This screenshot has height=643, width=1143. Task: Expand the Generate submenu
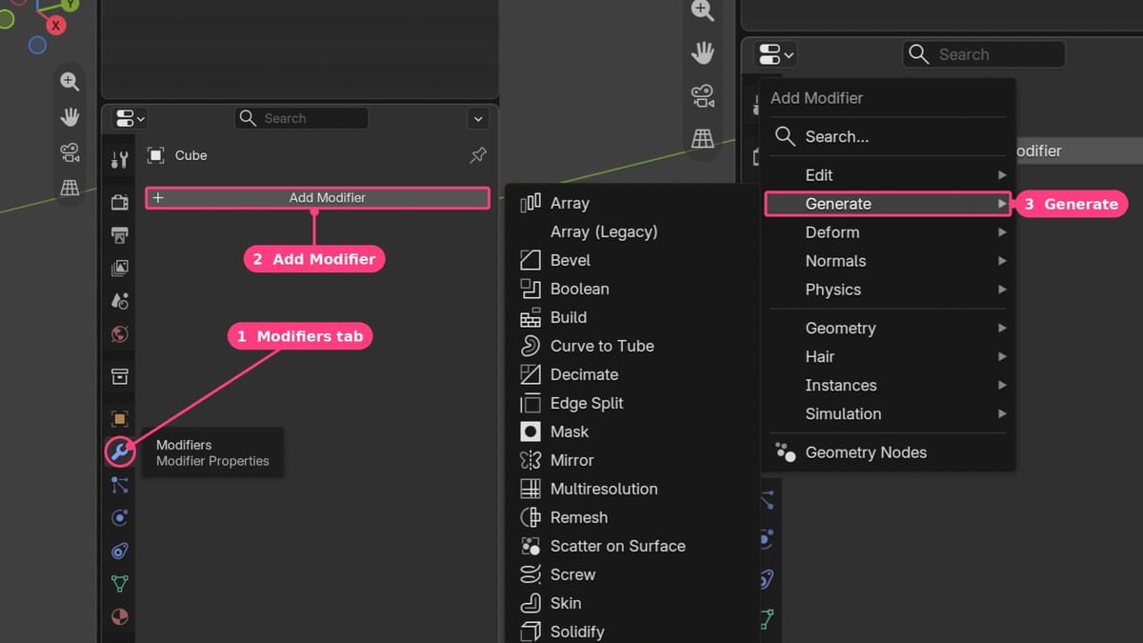pyautogui.click(x=888, y=204)
